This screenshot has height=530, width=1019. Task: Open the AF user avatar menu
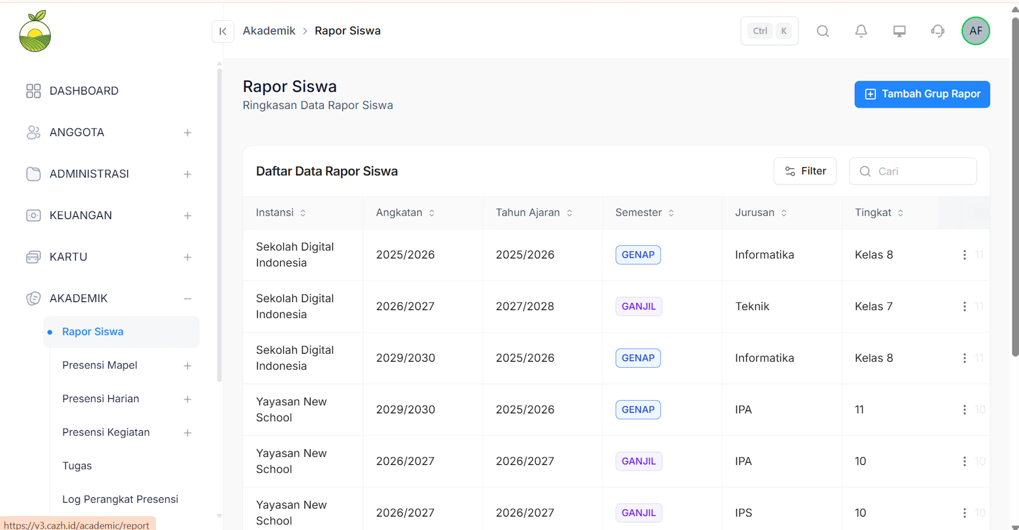[x=975, y=31]
